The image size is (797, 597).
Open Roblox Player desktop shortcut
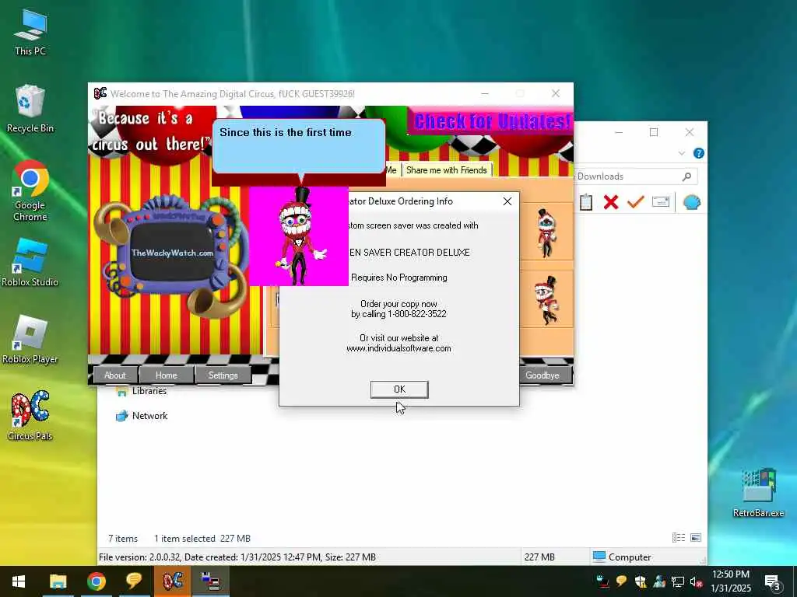click(x=30, y=339)
